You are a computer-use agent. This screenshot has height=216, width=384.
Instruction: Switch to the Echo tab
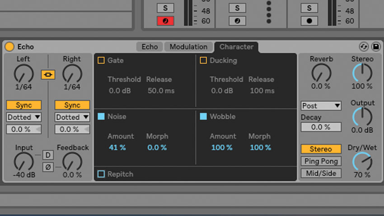[x=150, y=47]
